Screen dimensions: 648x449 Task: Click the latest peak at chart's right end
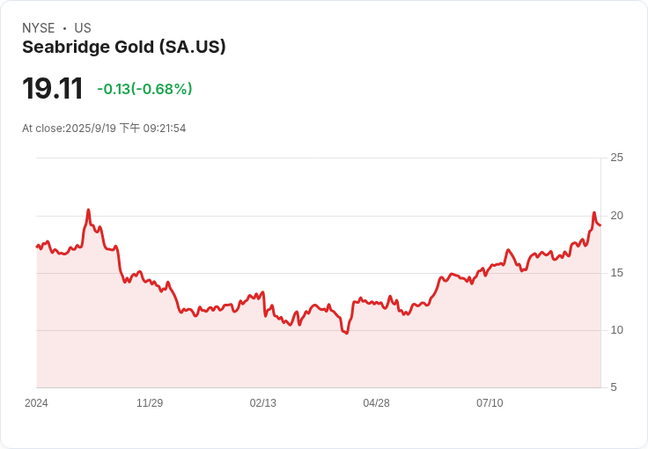[594, 213]
